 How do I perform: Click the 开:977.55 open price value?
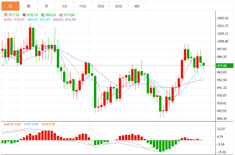tap(12, 15)
